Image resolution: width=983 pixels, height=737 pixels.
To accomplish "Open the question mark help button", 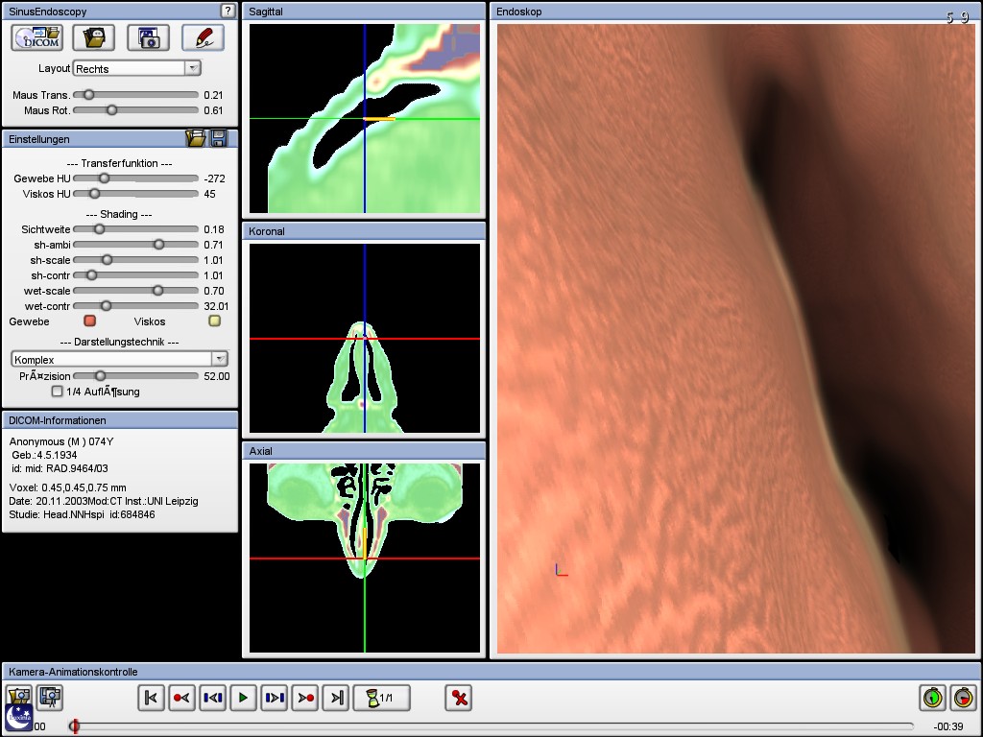I will (228, 12).
